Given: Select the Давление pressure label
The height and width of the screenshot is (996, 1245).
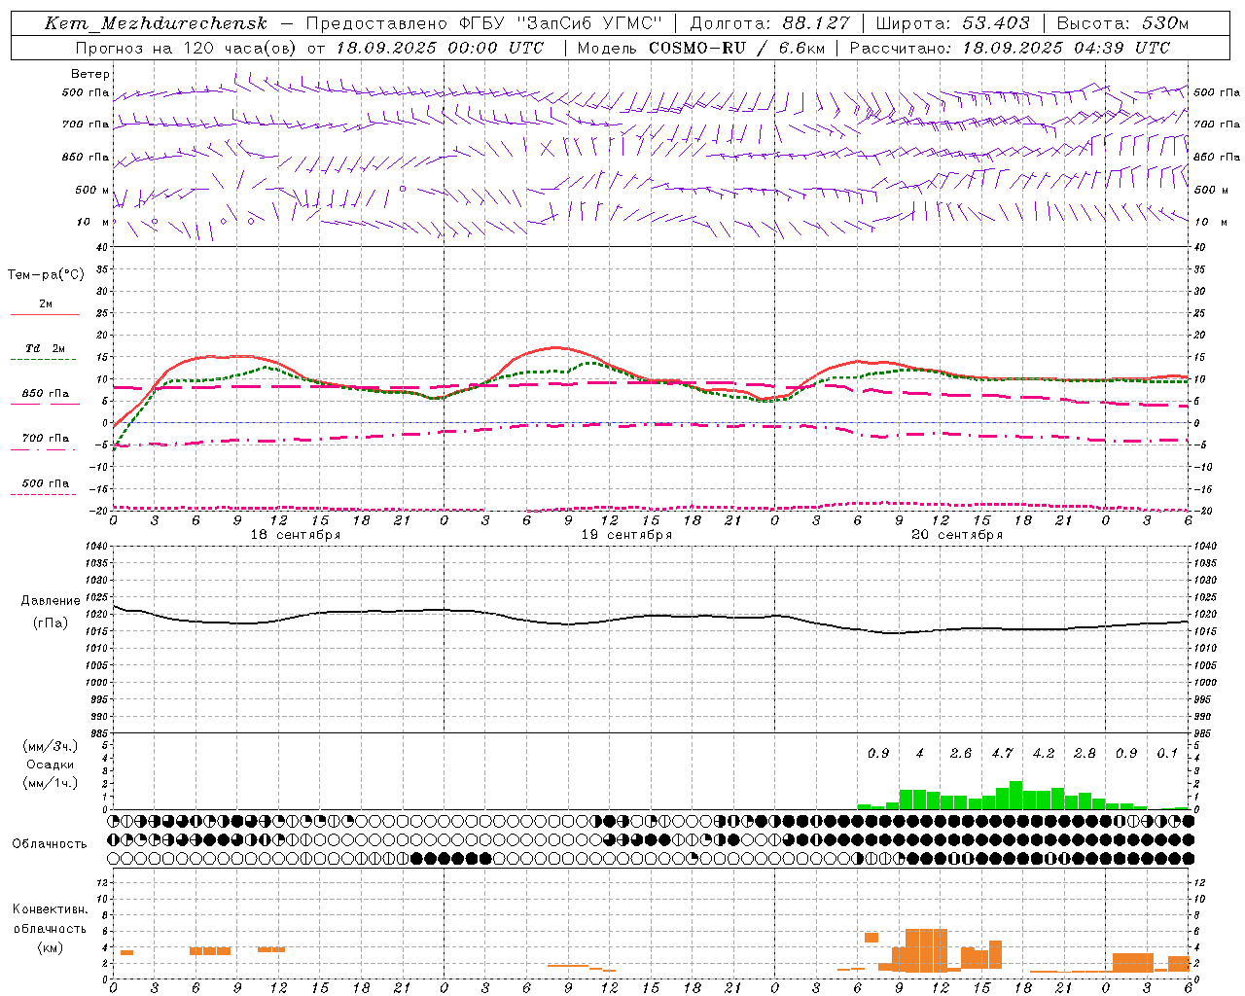Looking at the screenshot, I should pos(51,601).
